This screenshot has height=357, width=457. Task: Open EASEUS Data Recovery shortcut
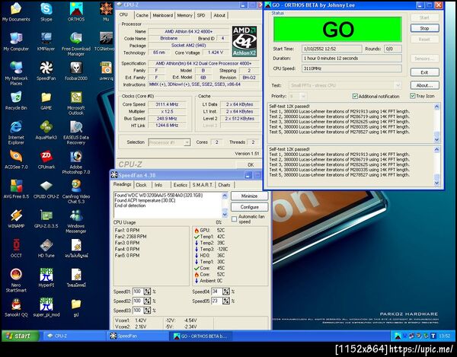(x=76, y=133)
